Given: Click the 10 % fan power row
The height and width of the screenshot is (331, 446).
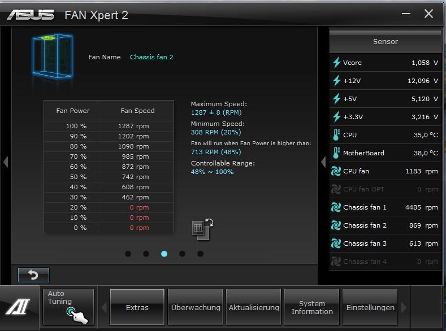Looking at the screenshot, I should tap(109, 217).
